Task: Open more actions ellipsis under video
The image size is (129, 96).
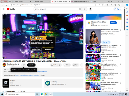Action: (x=82, y=65)
